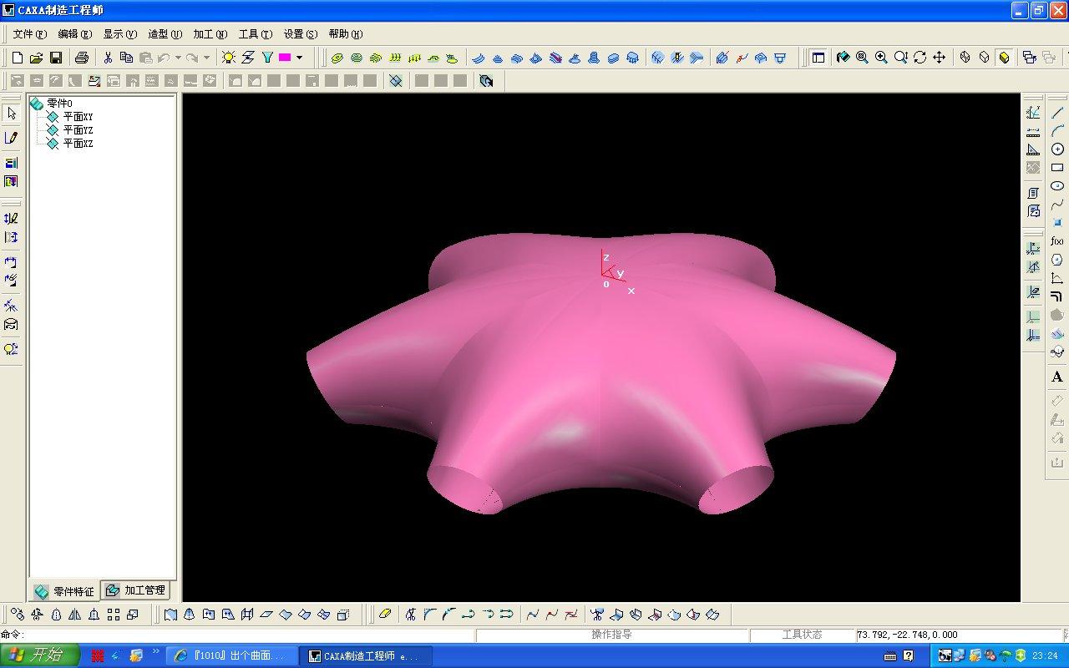Switch to the 零件特征 tab
This screenshot has width=1069, height=668.
click(x=64, y=591)
